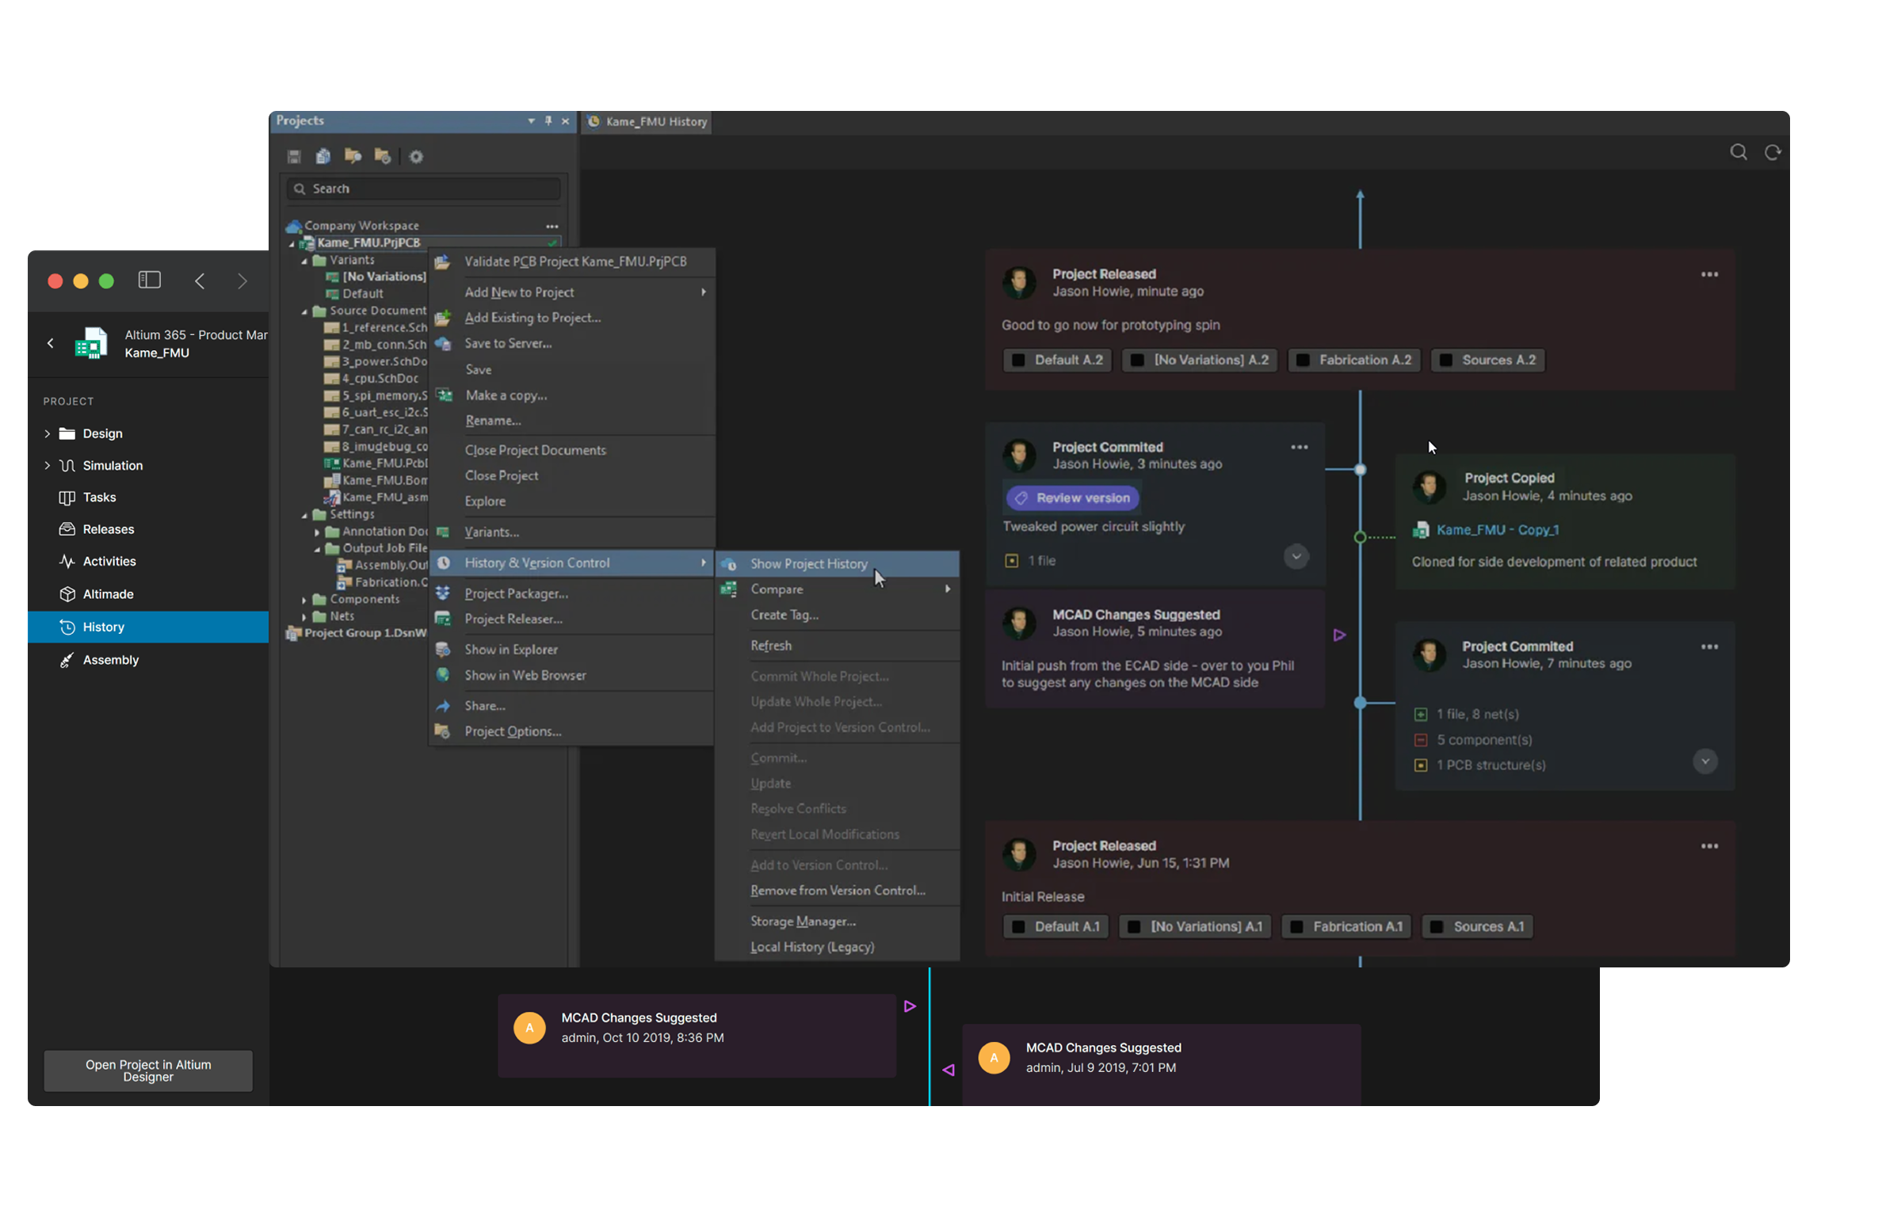
Task: Click Sources A.2 release tag box
Action: (1487, 360)
